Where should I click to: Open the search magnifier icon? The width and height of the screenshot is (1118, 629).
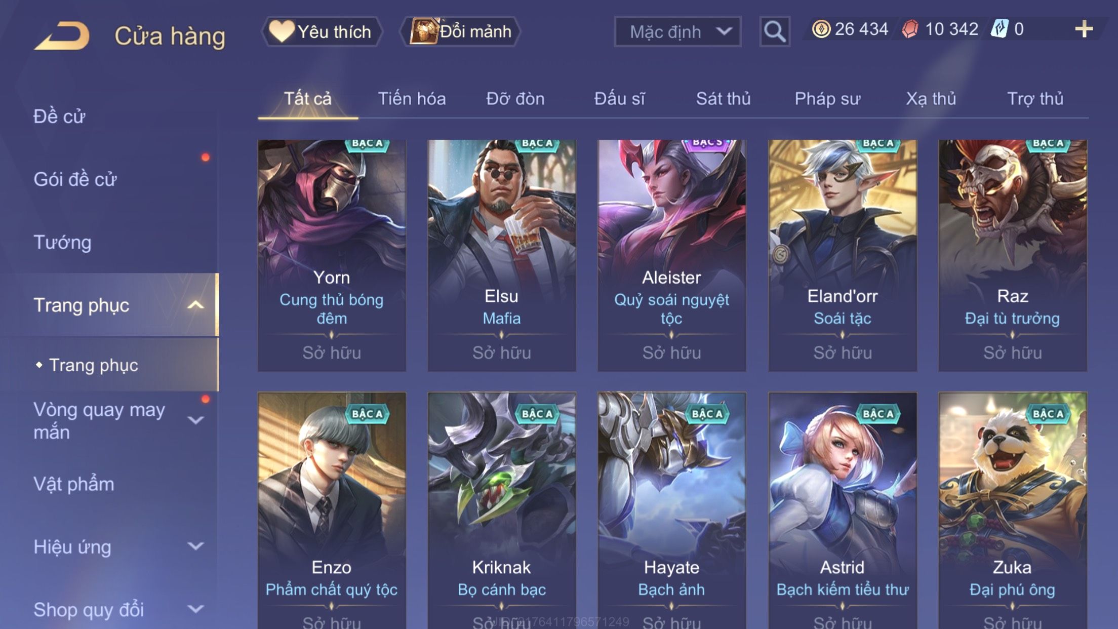point(774,31)
